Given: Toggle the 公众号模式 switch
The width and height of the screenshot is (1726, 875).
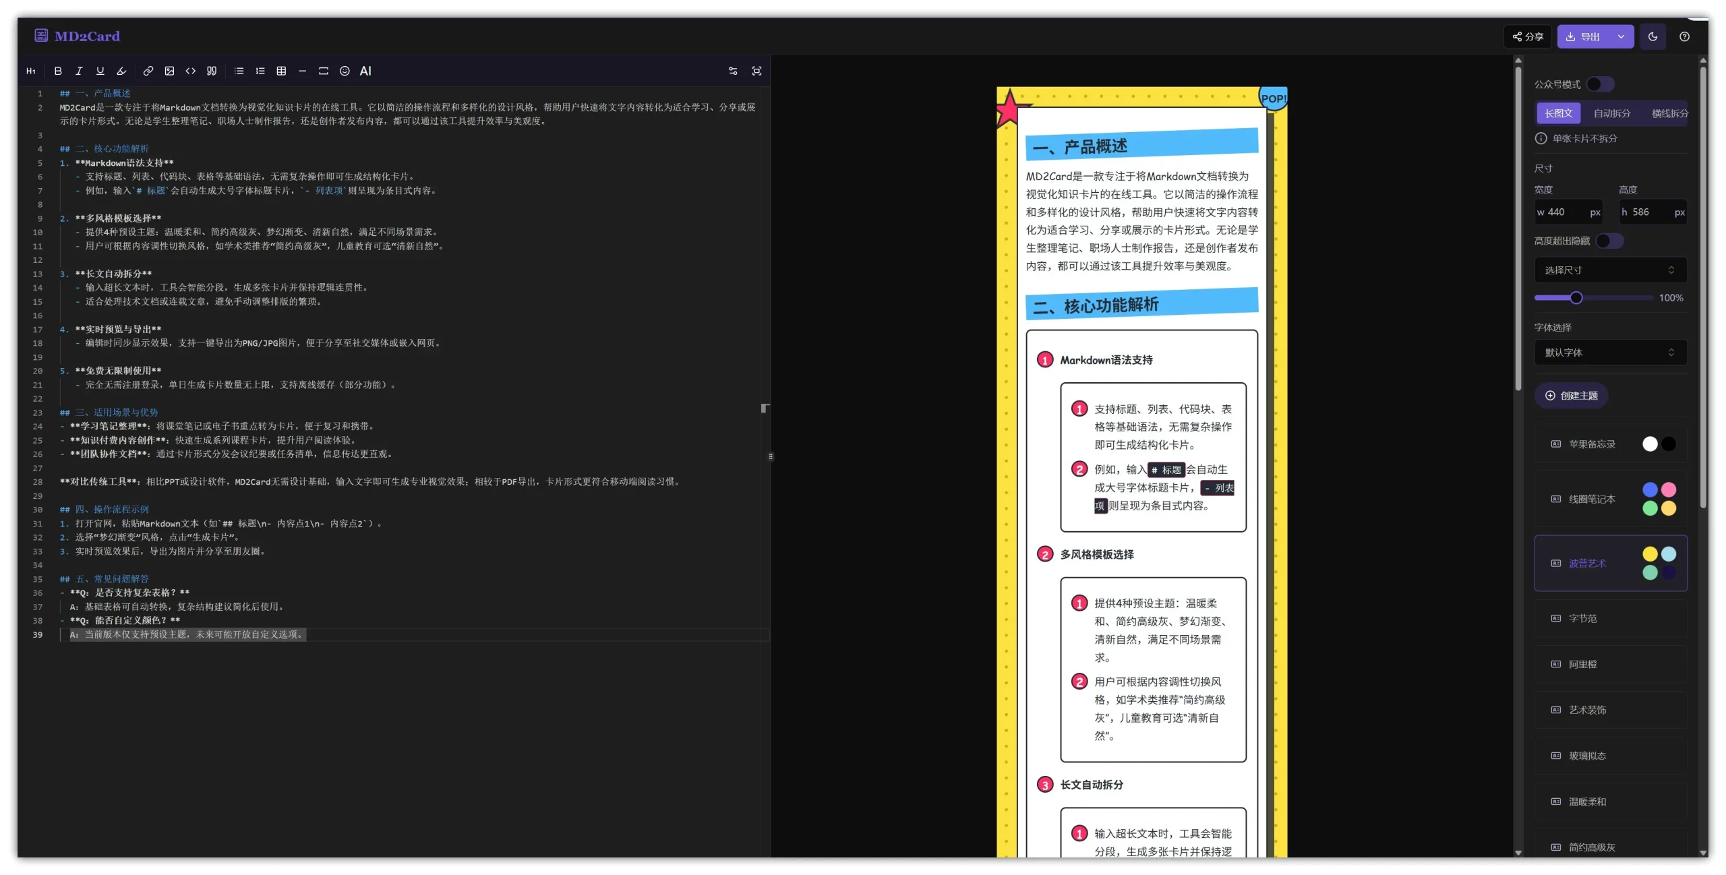Looking at the screenshot, I should click(x=1600, y=84).
